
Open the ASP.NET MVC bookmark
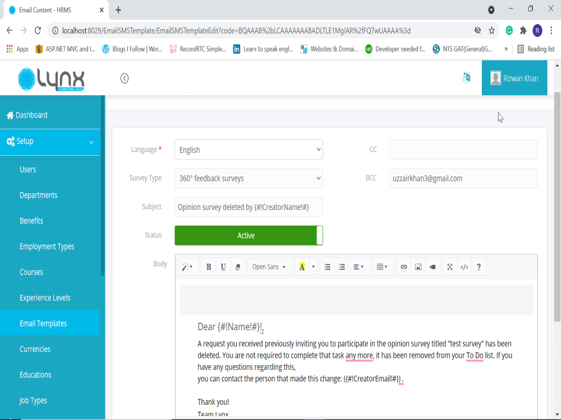66,49
